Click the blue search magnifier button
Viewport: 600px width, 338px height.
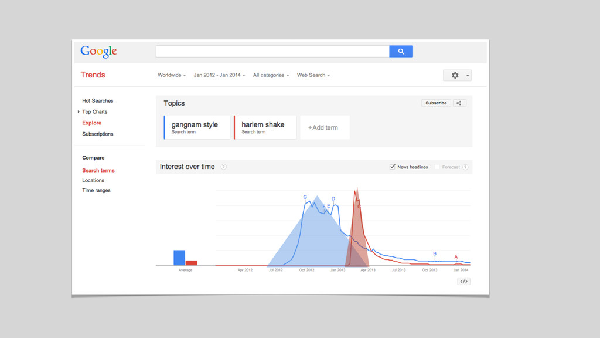point(401,52)
